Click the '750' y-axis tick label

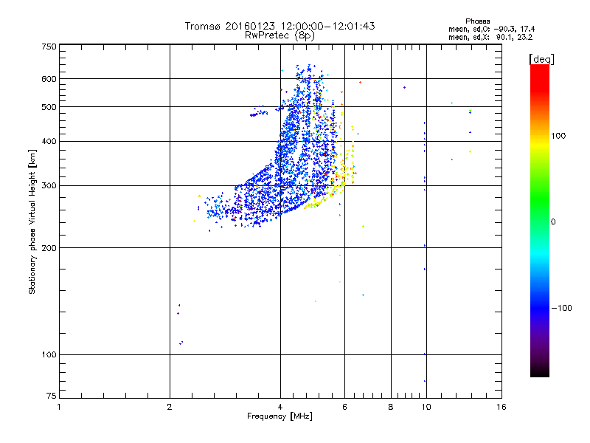pyautogui.click(x=49, y=47)
